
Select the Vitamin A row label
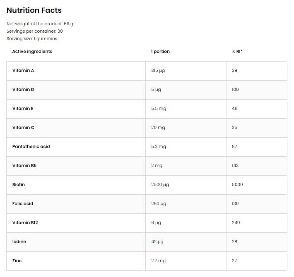23,71
